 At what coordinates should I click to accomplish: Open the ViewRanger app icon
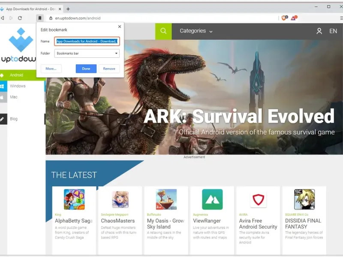(212, 199)
